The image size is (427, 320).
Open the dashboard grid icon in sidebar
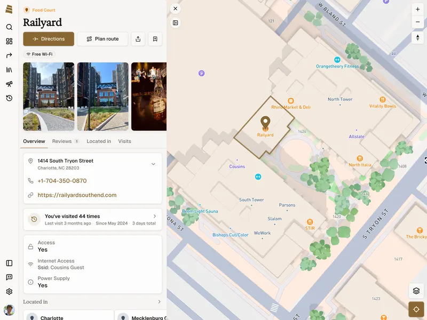tap(9, 41)
